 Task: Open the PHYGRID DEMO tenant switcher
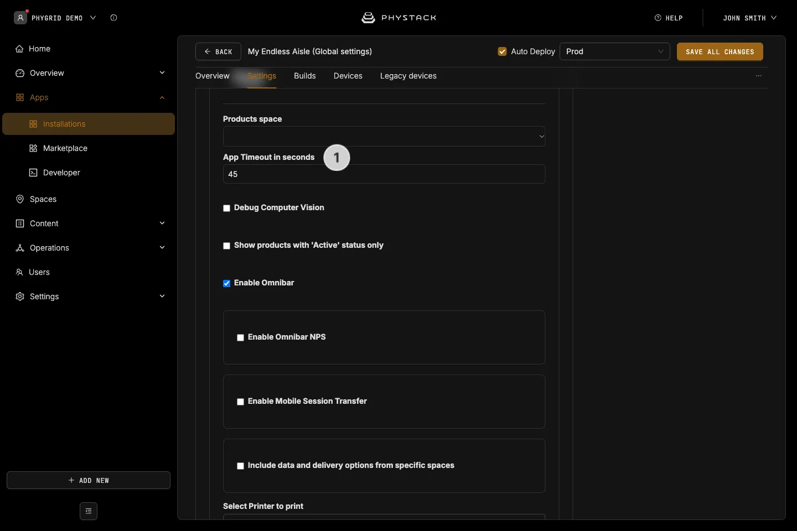click(64, 18)
